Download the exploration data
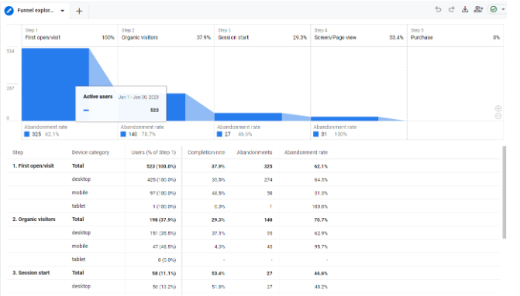Viewport: 520px width, 296px height. pos(465,9)
